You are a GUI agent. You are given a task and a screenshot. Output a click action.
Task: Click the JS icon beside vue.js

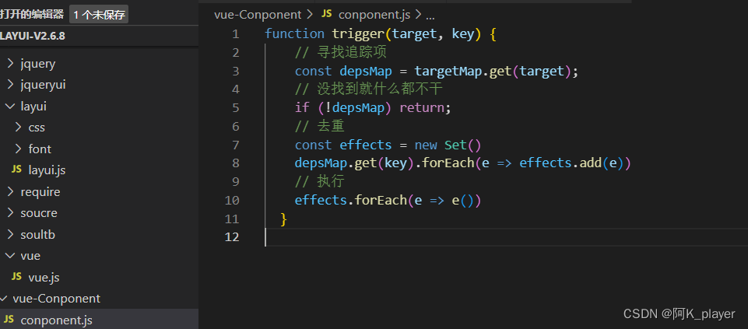(x=16, y=277)
